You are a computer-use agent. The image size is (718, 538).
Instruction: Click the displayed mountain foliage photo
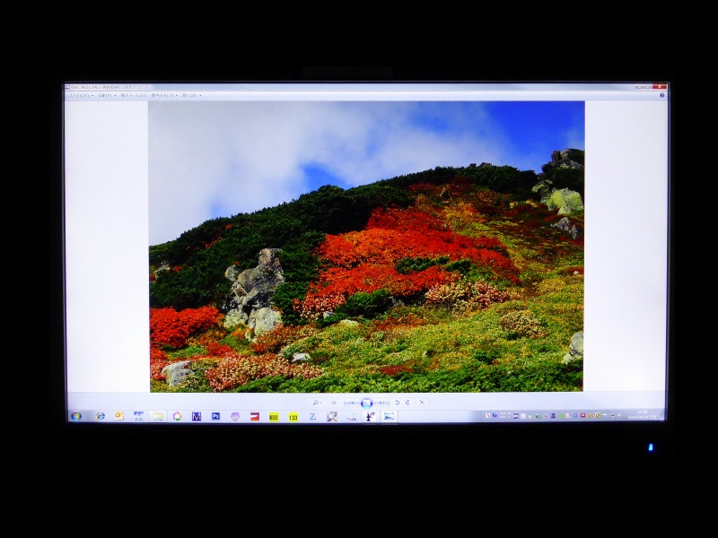pyautogui.click(x=366, y=247)
